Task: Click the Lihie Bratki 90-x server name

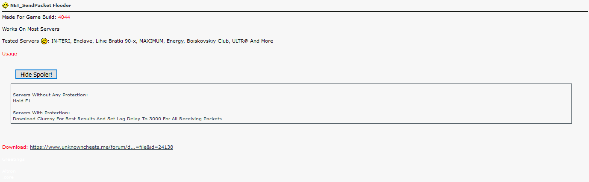Action: click(115, 41)
